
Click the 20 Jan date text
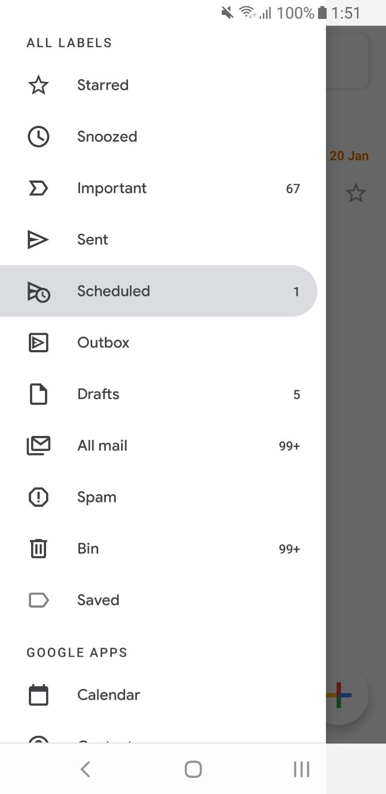(x=349, y=156)
